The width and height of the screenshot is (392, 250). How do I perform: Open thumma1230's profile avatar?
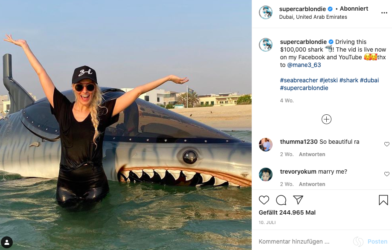[266, 145]
